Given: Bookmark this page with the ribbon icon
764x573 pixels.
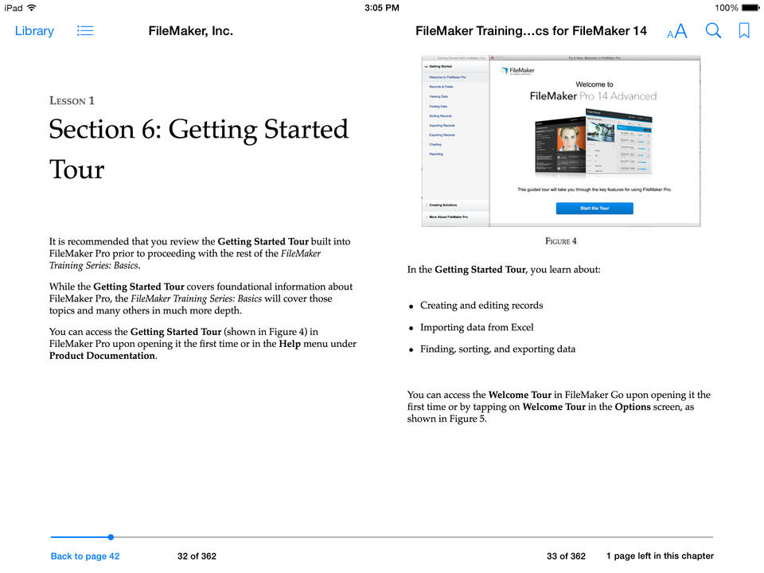Looking at the screenshot, I should (744, 31).
